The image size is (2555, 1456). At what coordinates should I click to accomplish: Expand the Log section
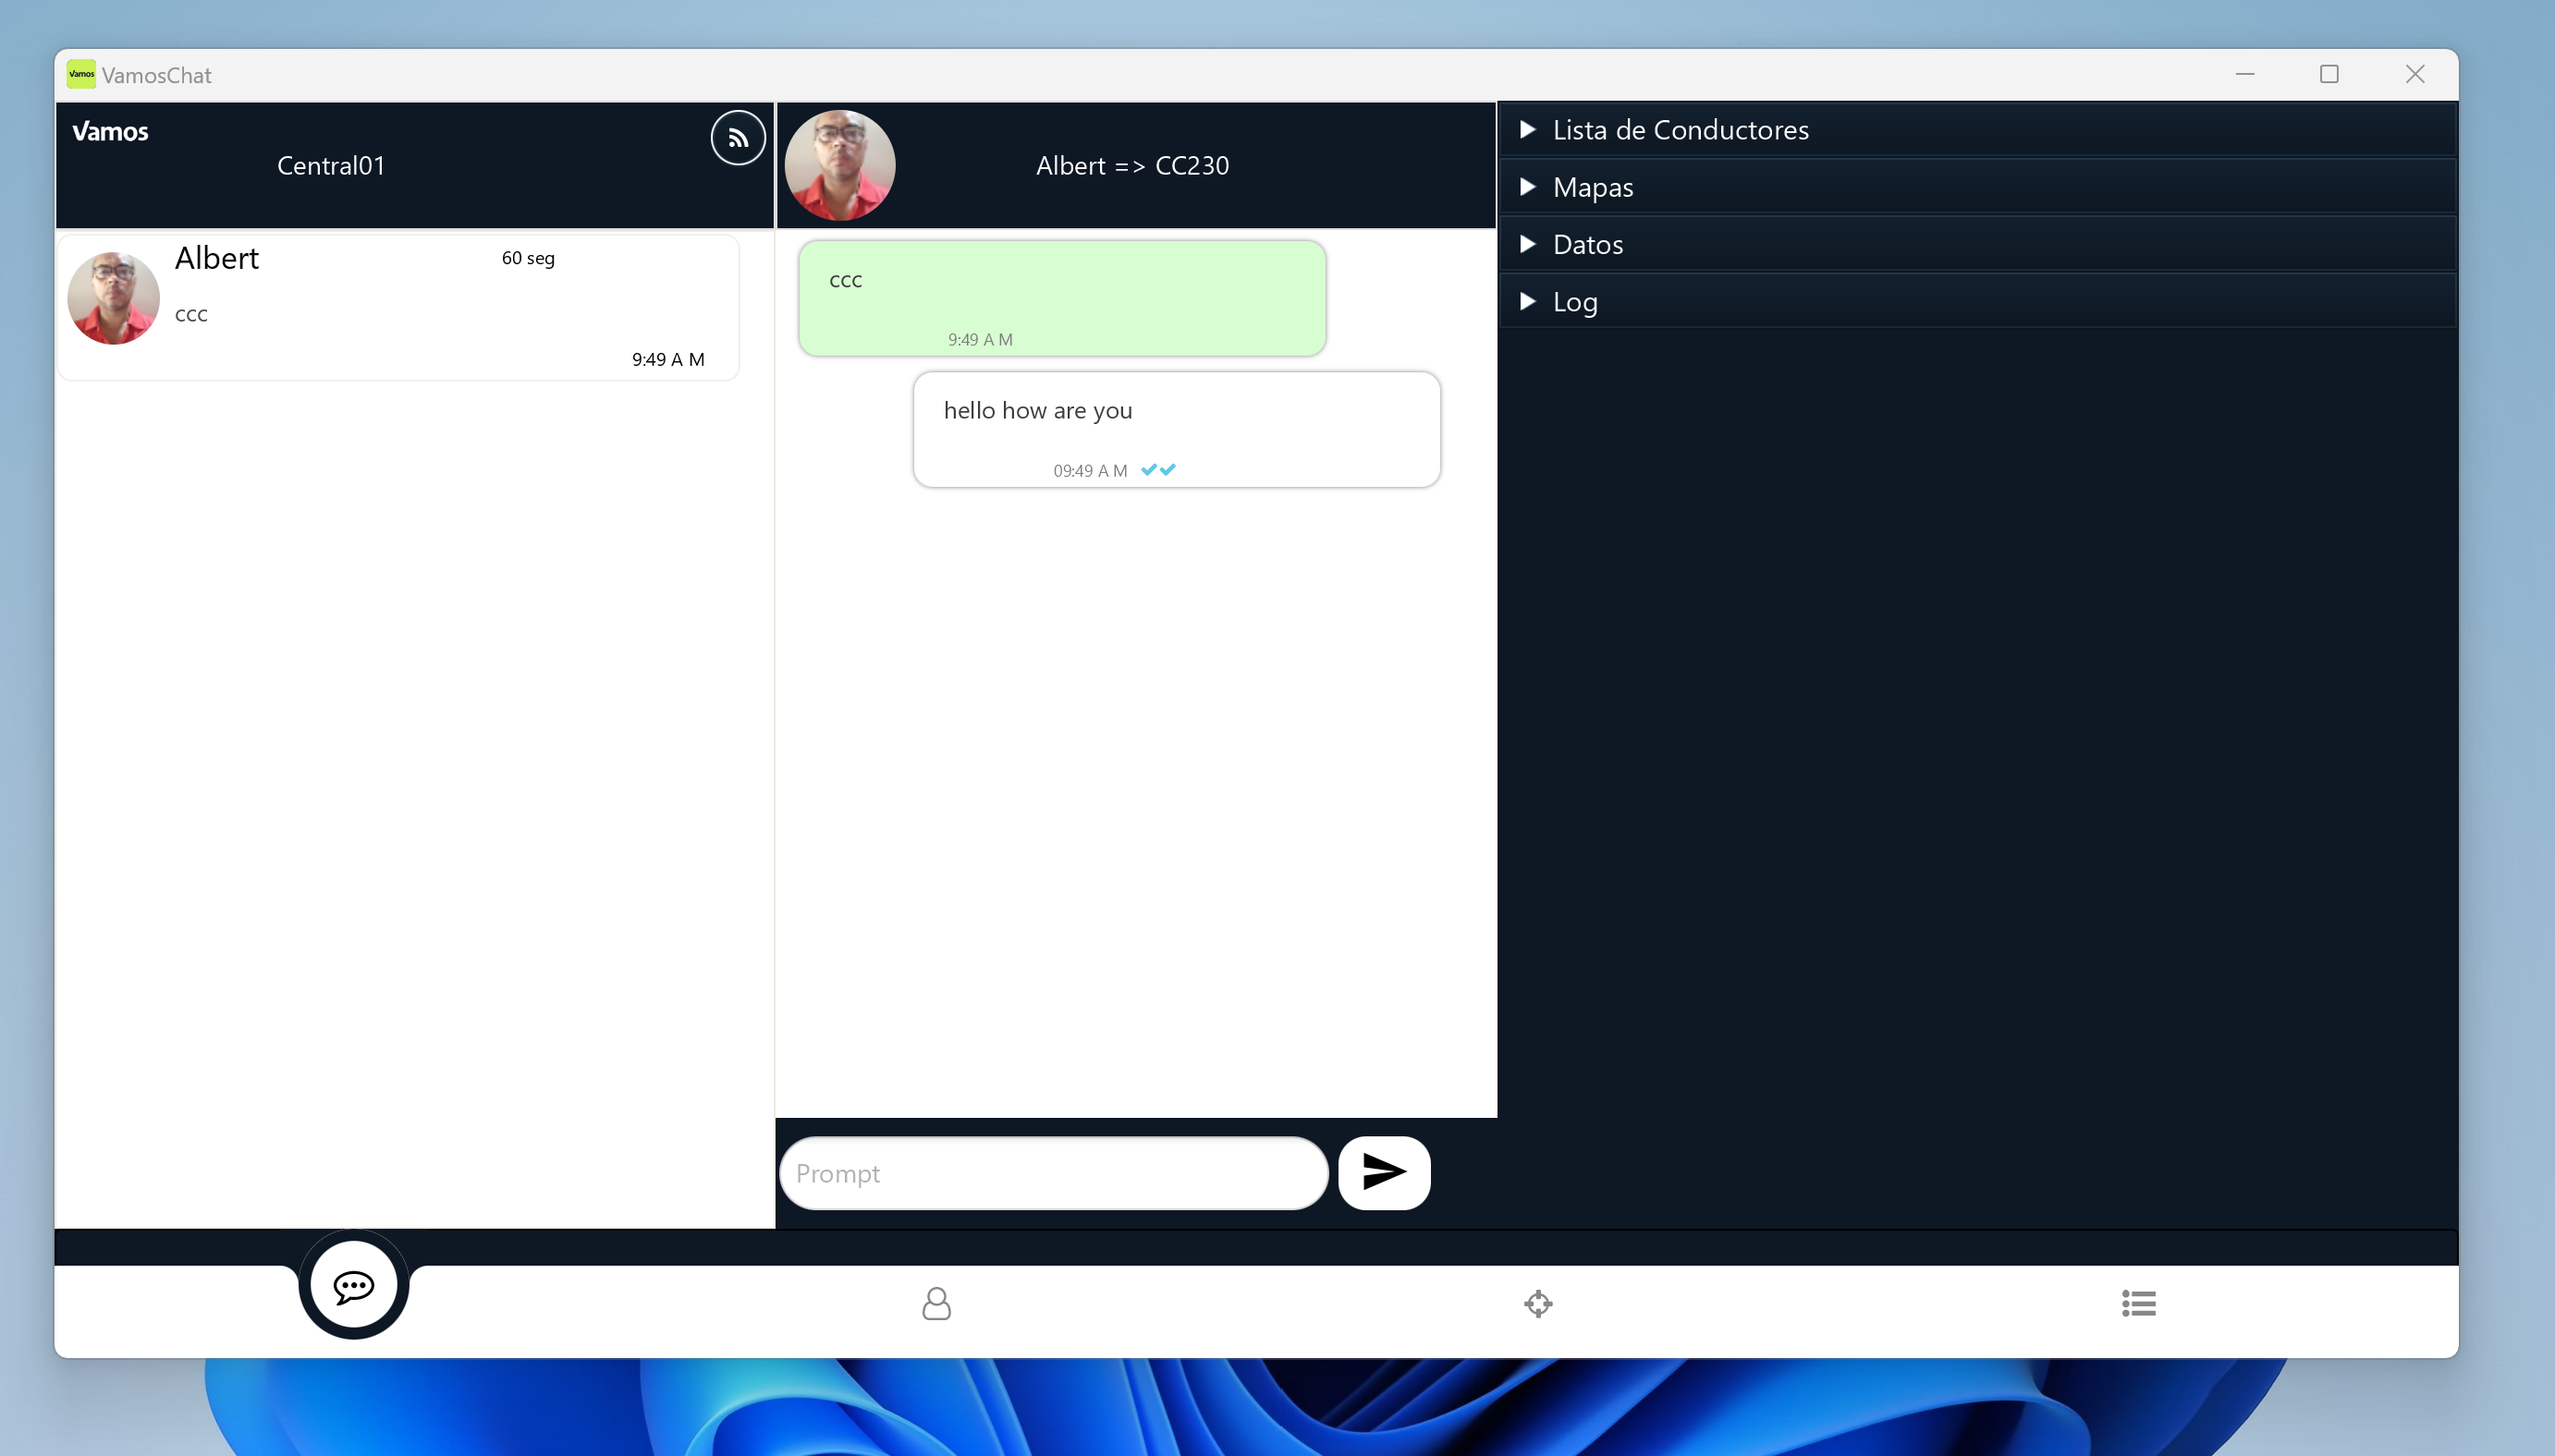(1574, 302)
